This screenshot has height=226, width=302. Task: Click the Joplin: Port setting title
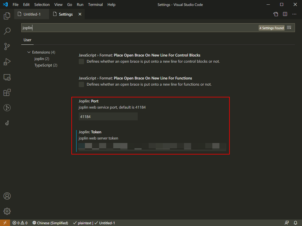pos(88,101)
